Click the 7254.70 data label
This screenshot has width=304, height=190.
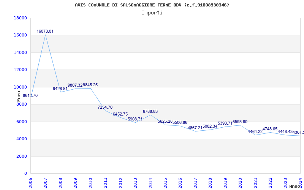tap(105, 107)
